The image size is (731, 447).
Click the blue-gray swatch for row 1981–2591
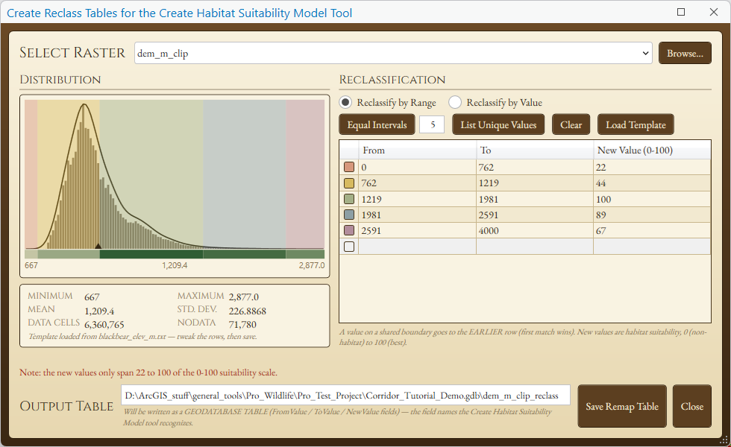click(x=349, y=215)
